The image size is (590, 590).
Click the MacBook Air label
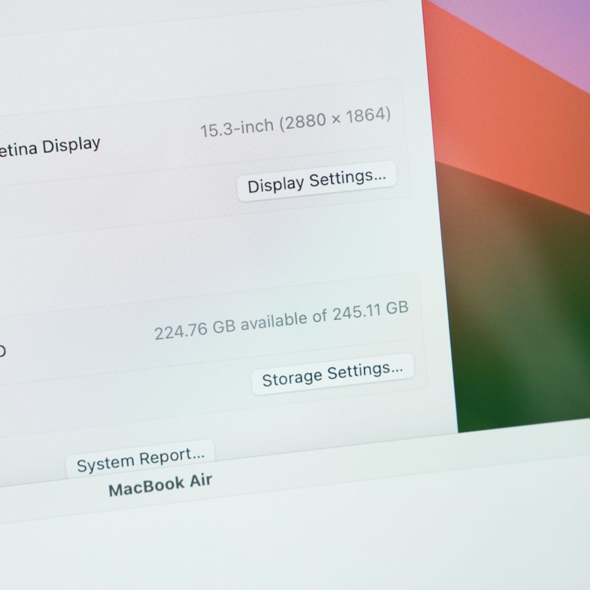click(x=161, y=485)
